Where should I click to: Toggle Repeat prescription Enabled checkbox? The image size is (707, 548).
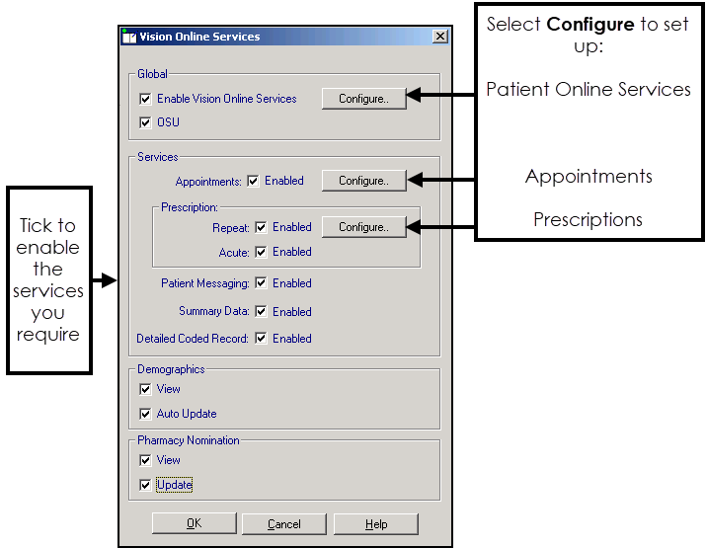tap(262, 227)
